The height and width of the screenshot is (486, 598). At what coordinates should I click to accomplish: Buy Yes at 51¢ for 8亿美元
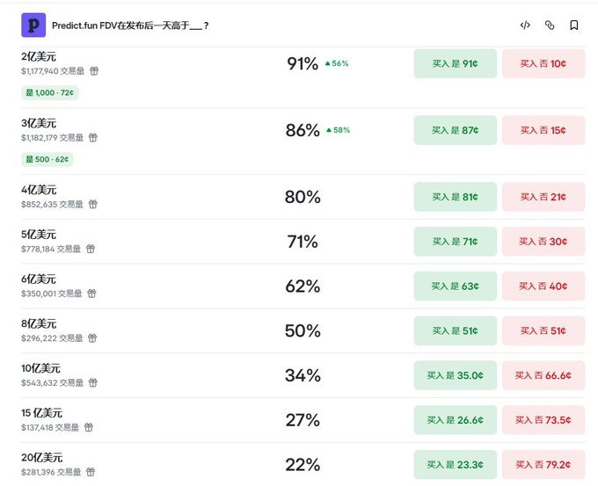[456, 330]
